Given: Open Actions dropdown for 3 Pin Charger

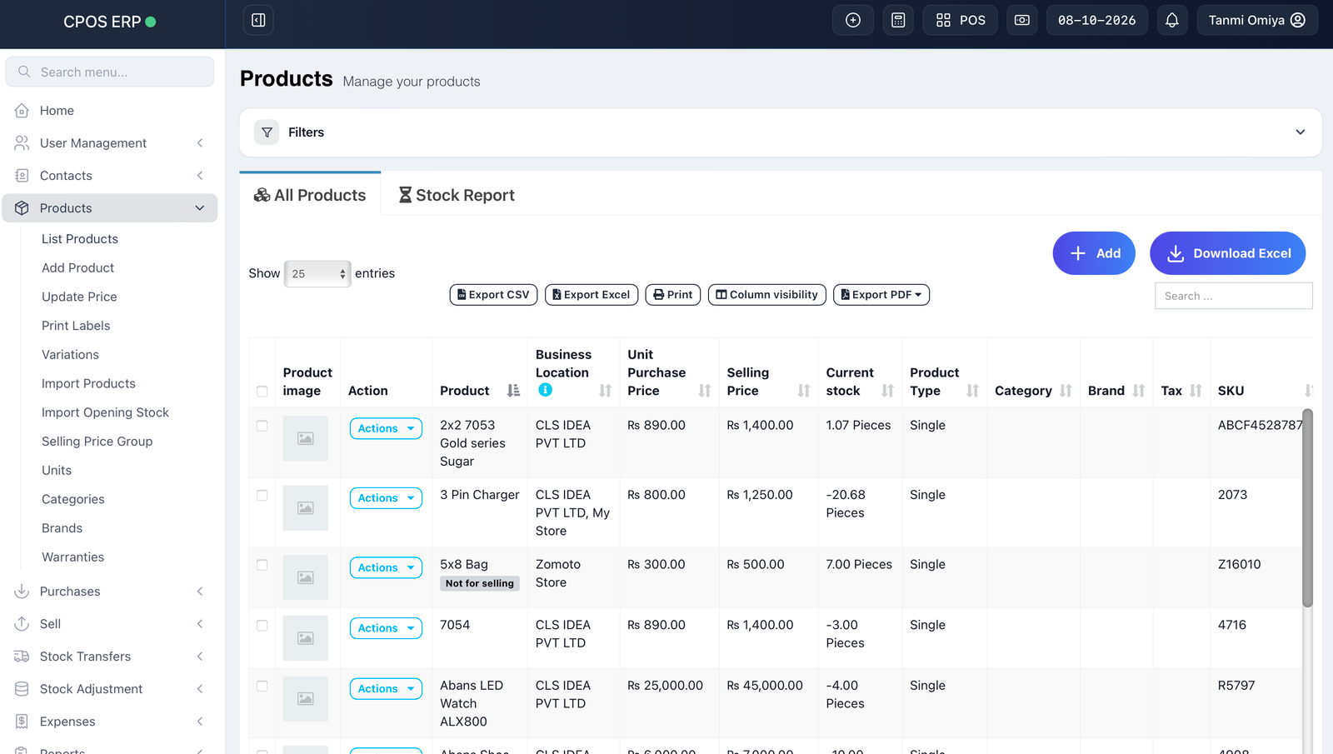Looking at the screenshot, I should pyautogui.click(x=386, y=498).
